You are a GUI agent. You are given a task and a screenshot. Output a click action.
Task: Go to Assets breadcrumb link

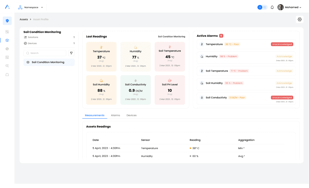24,19
